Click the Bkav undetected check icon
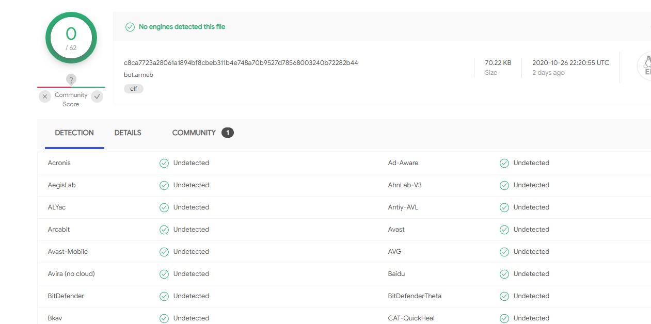The image size is (651, 324). pos(164,318)
